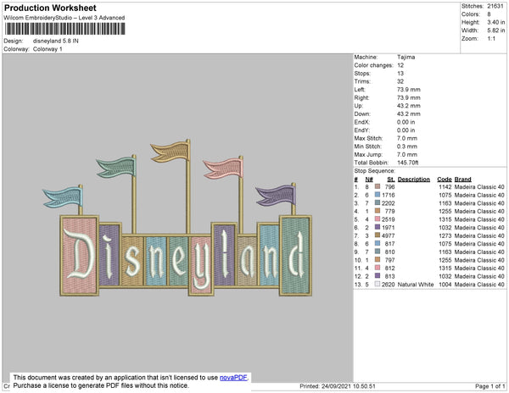Click the design name 'disneyland 5.8 IN'

[55, 42]
